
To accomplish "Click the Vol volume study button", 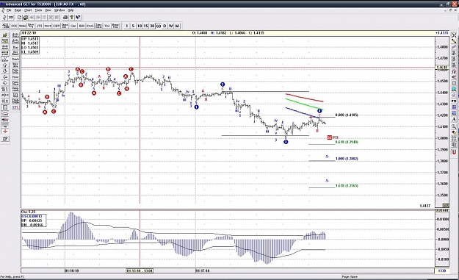I will coord(107,26).
